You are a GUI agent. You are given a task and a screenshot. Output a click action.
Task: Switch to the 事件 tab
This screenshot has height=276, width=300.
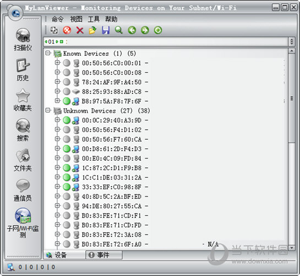pos(104,255)
